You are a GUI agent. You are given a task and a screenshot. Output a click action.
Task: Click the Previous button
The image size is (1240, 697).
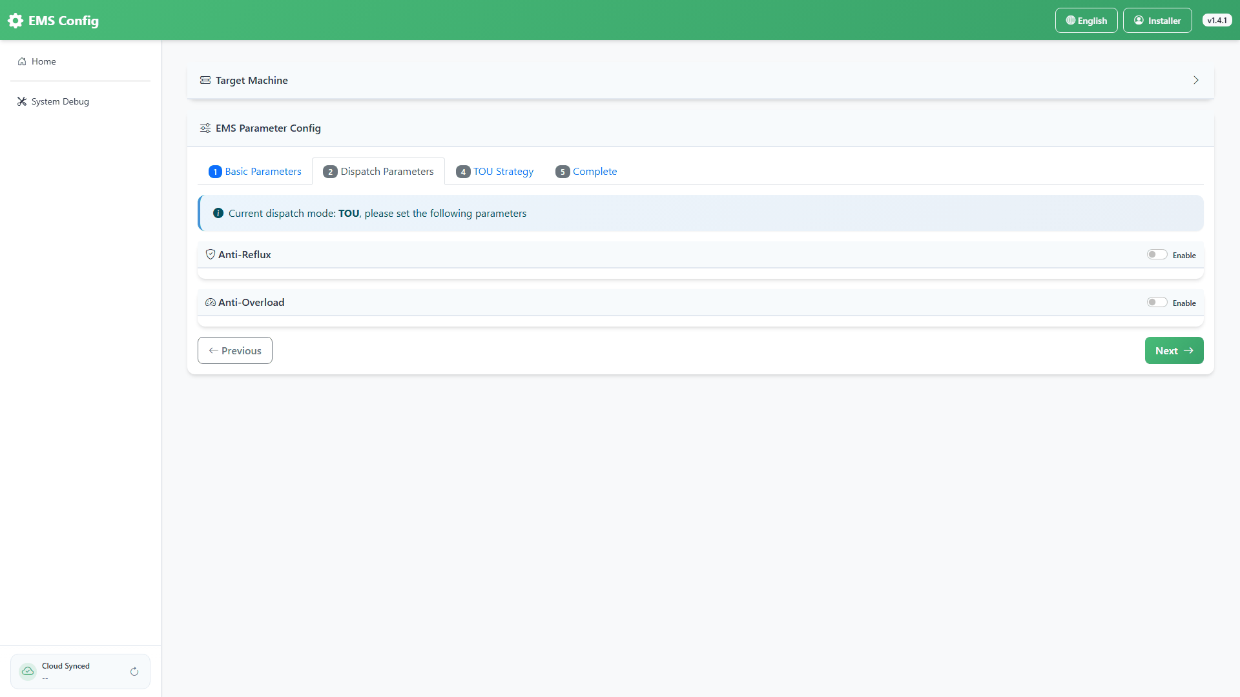[235, 350]
